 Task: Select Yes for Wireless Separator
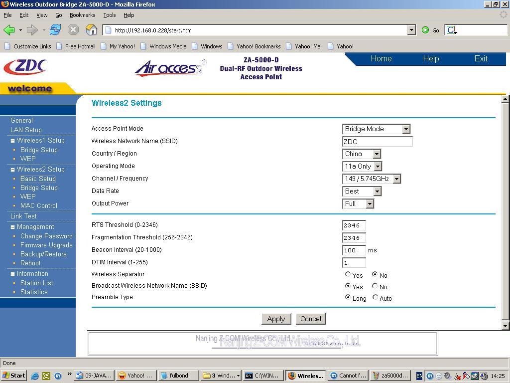[348, 274]
